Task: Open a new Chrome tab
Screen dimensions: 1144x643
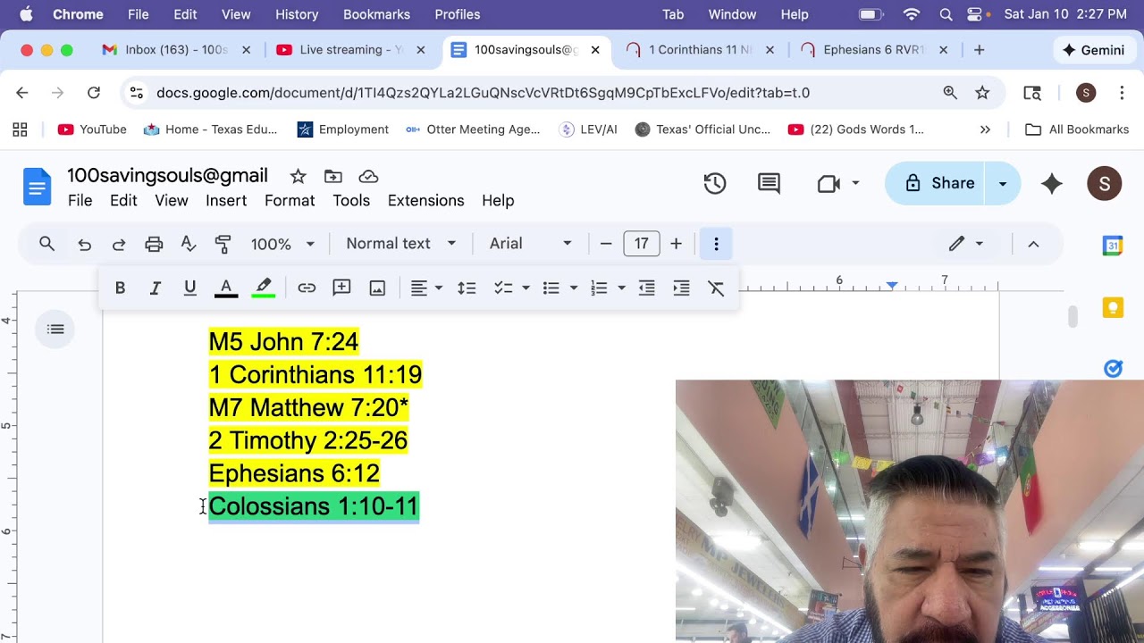Action: click(979, 50)
